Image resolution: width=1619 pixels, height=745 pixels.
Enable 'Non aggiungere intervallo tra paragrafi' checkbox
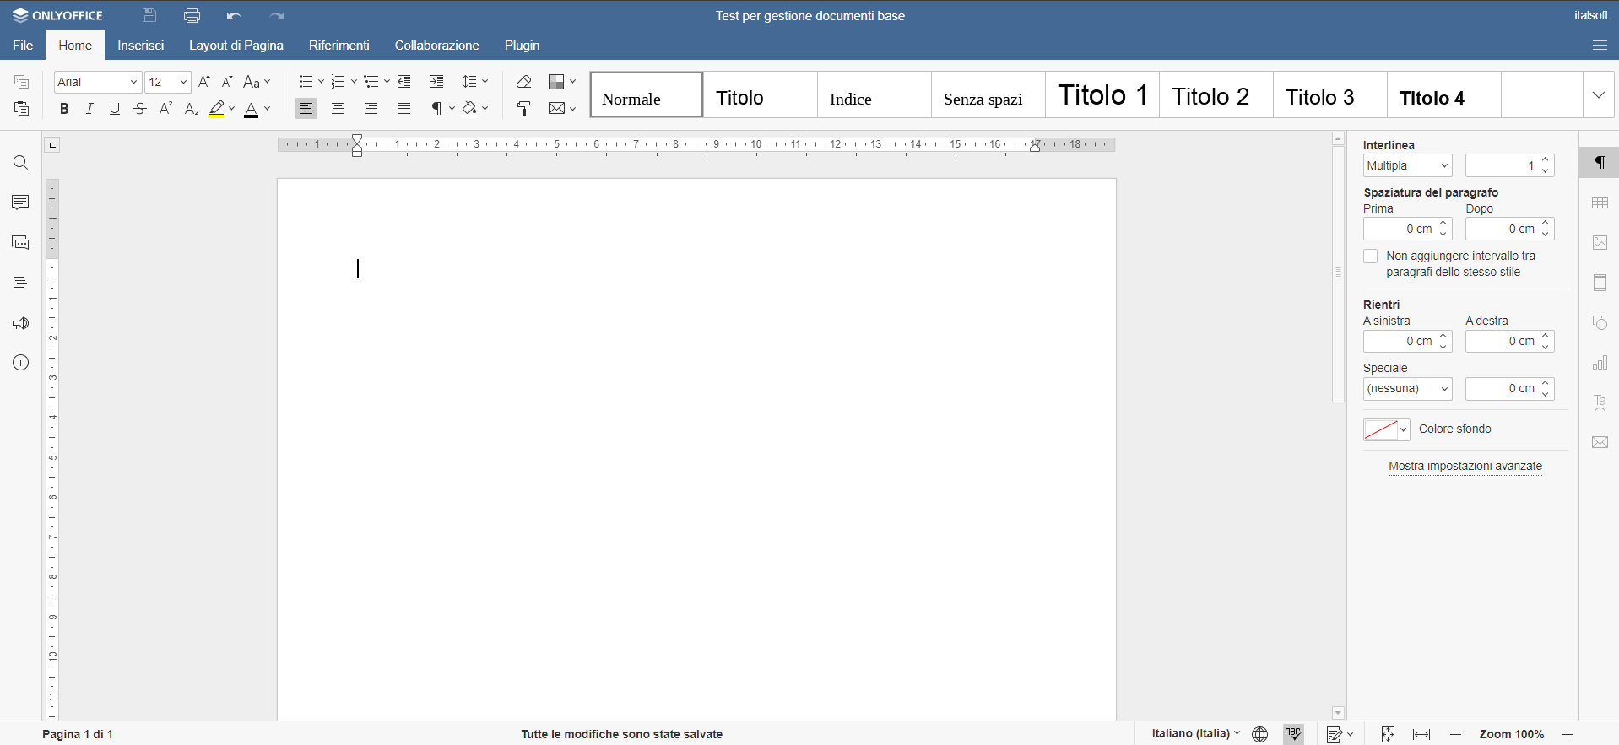[1371, 256]
